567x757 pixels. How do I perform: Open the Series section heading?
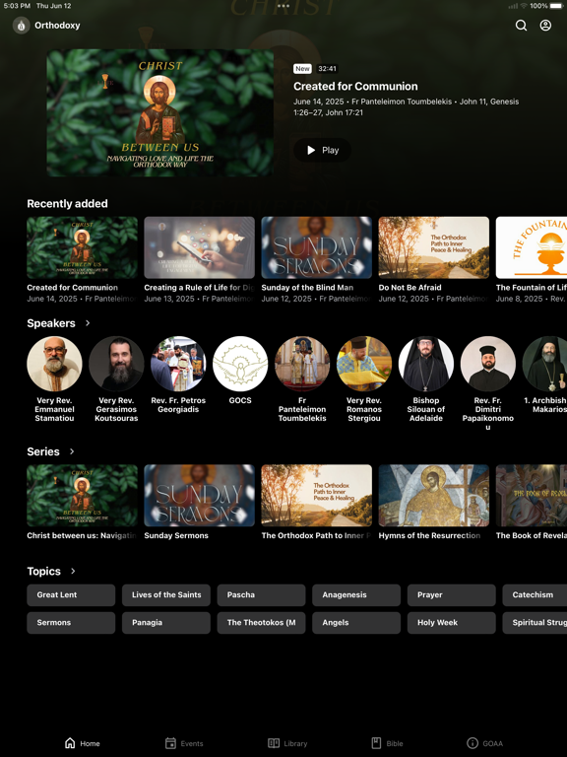tap(43, 451)
